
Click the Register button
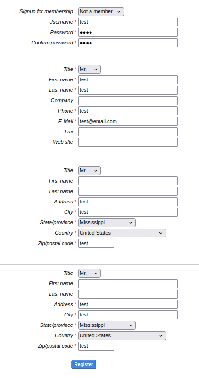pyautogui.click(x=83, y=364)
